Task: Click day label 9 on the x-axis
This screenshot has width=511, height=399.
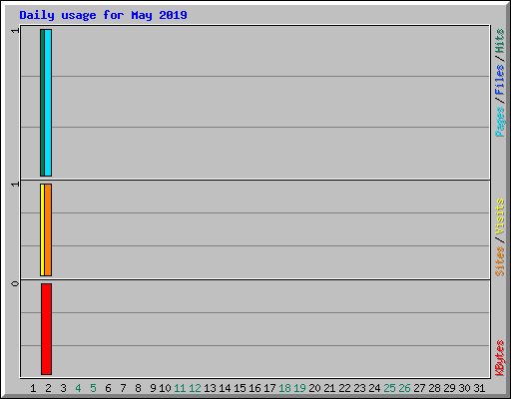Action: click(153, 388)
